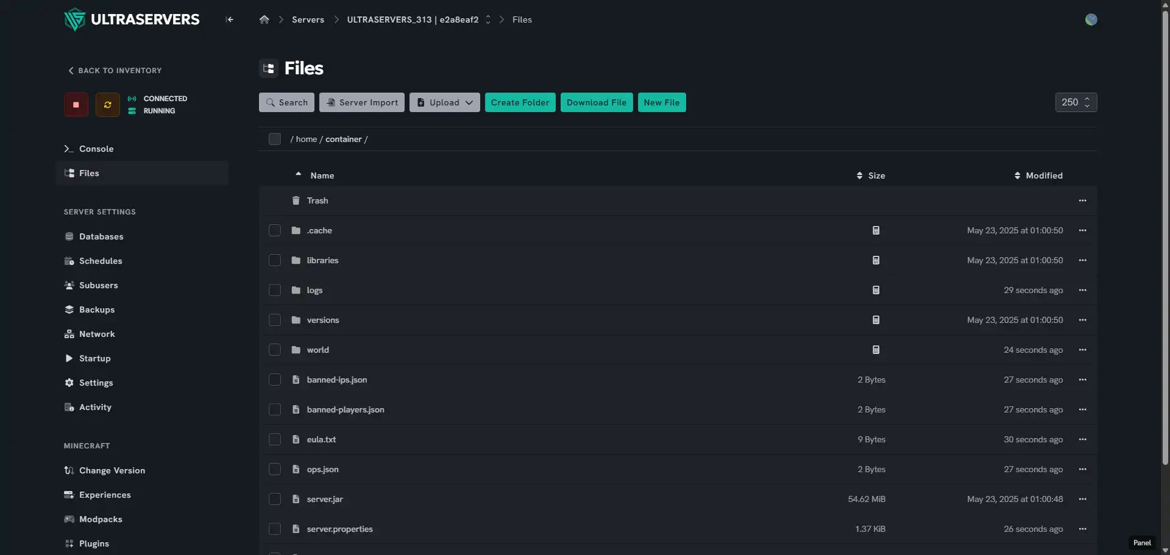Open the Upload dropdown
The image size is (1170, 555).
pyautogui.click(x=445, y=102)
